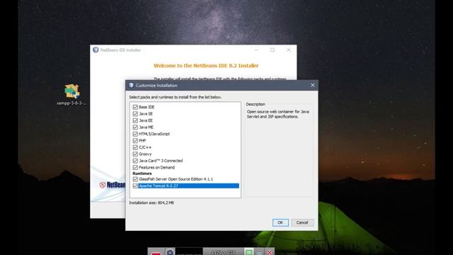Toggle the Java Card 3 Connected checkbox

[135, 161]
